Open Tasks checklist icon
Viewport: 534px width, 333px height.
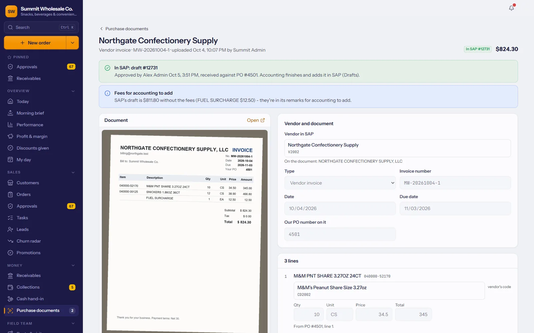point(41,217)
